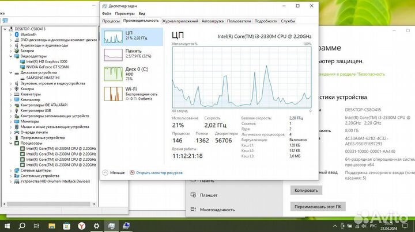Select NVIDIA GeForce GT 520MX adapter
Image resolution: width=415 pixels, height=232 pixels.
pos(47,67)
